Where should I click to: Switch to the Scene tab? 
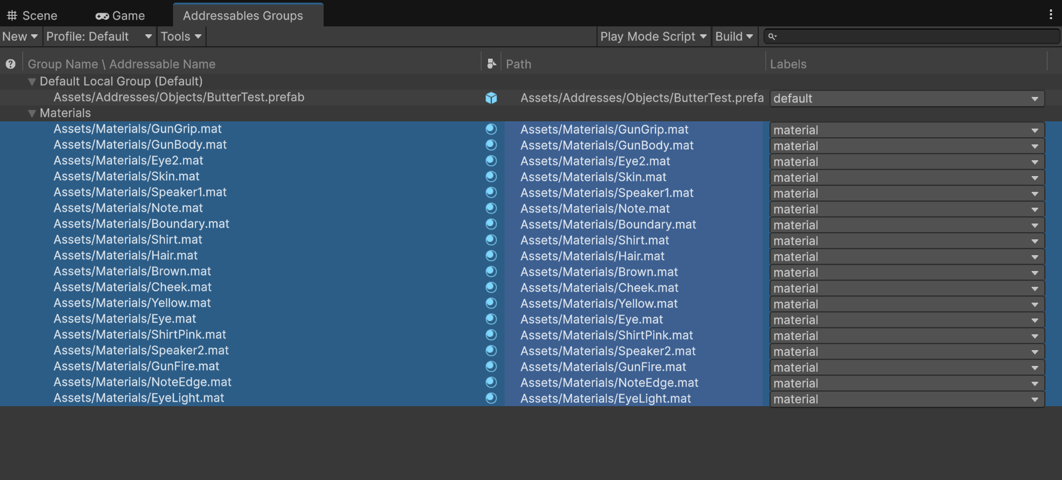coord(32,15)
